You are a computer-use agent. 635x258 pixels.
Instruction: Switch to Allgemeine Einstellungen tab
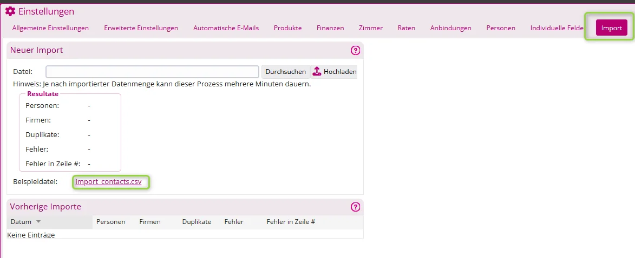(x=51, y=28)
